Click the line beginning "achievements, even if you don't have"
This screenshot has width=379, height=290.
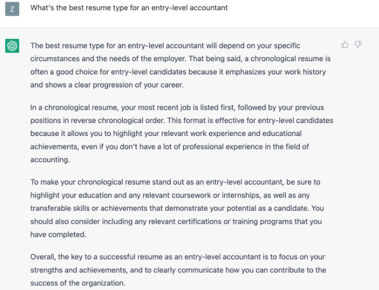click(x=170, y=146)
